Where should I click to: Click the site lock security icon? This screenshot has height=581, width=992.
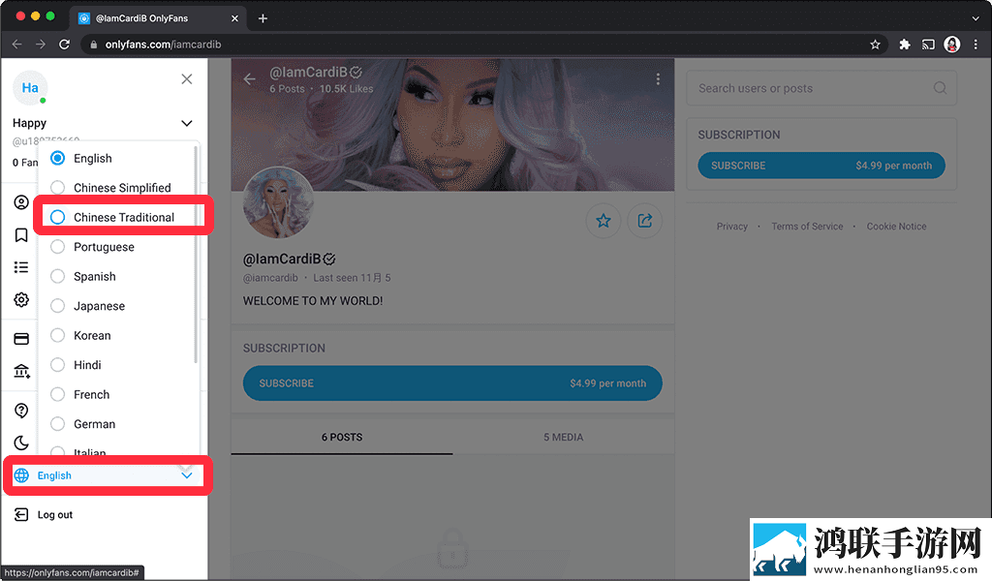pyautogui.click(x=94, y=45)
